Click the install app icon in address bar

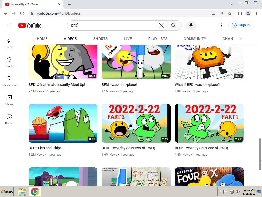point(213,13)
